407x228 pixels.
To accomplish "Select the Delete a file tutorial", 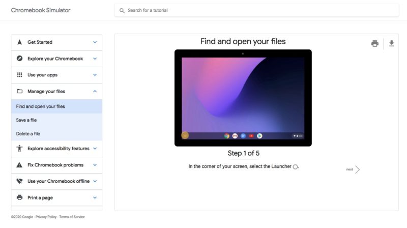I will coord(28,134).
